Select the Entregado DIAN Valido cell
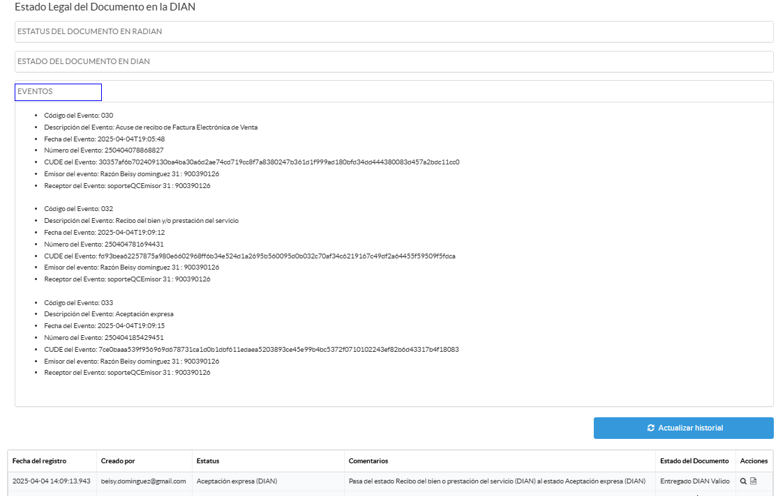The width and height of the screenshot is (778, 496). click(x=694, y=481)
